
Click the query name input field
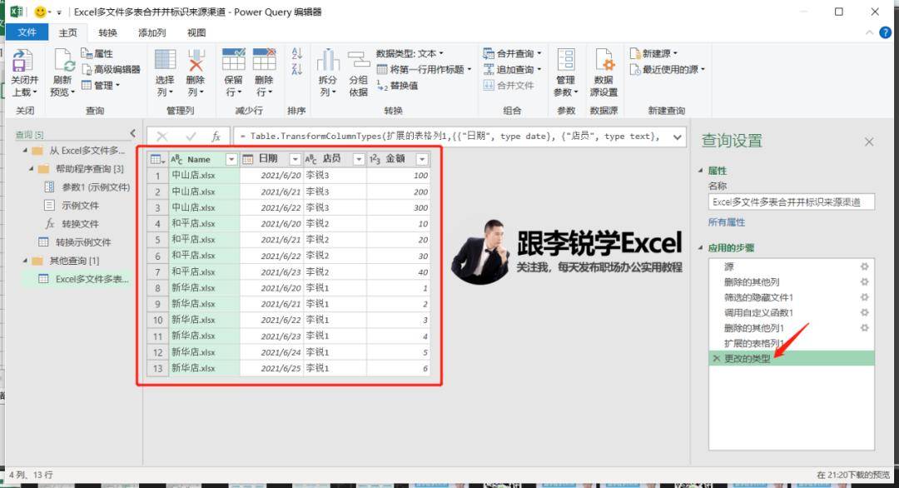(792, 202)
